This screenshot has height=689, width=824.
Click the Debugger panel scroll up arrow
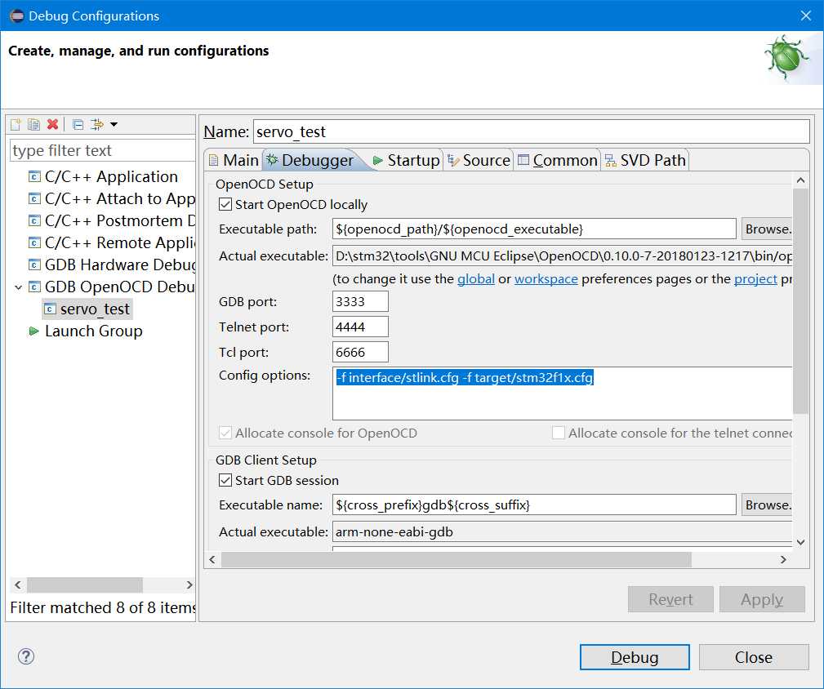pyautogui.click(x=800, y=180)
